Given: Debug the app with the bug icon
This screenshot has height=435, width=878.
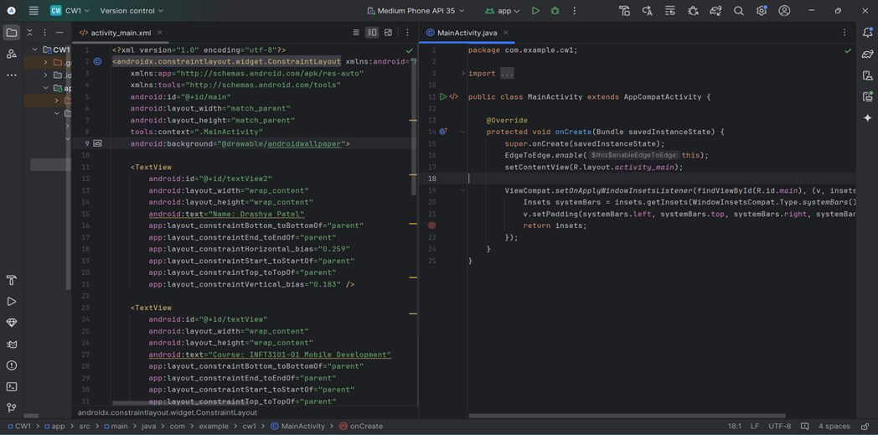Looking at the screenshot, I should (x=555, y=11).
